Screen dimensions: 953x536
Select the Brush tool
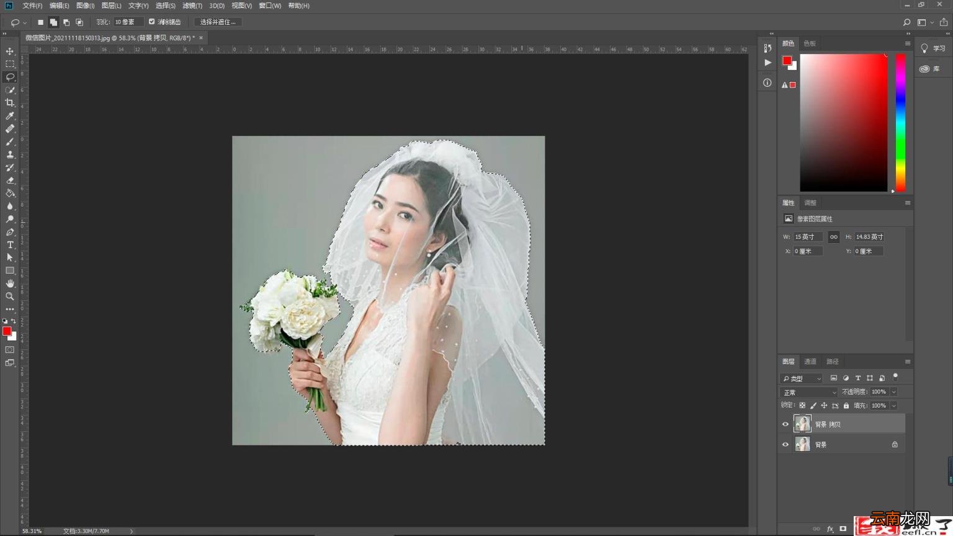[x=9, y=142]
